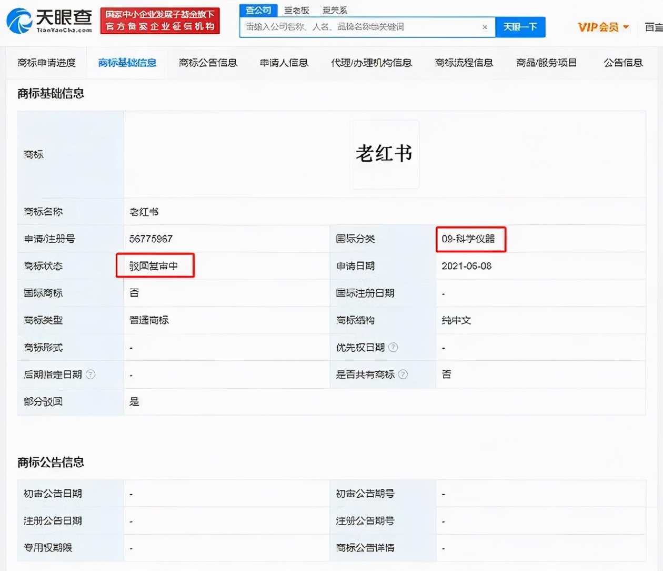Click the help icon beside 优先权日期
The image size is (663, 571).
coord(395,347)
